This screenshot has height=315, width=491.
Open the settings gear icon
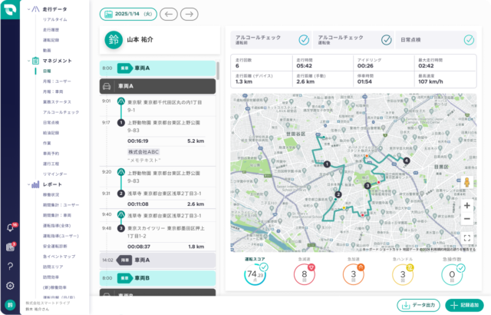10,286
